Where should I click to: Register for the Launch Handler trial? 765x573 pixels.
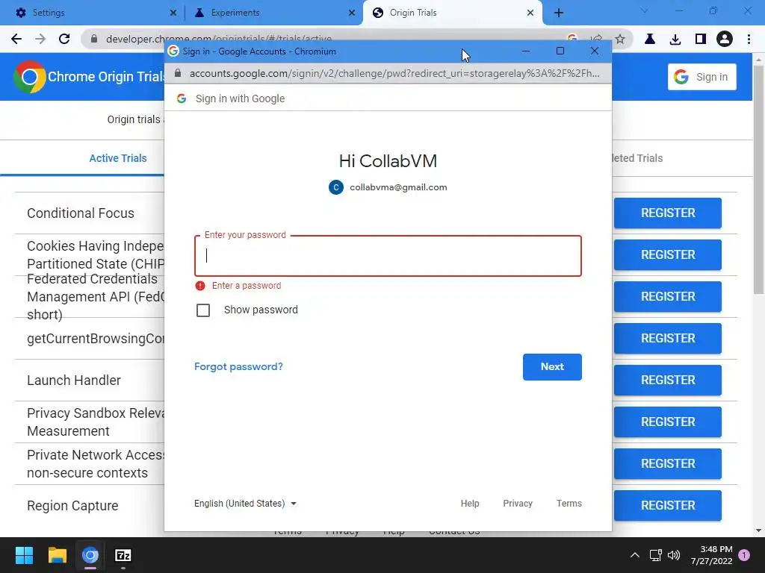point(667,380)
